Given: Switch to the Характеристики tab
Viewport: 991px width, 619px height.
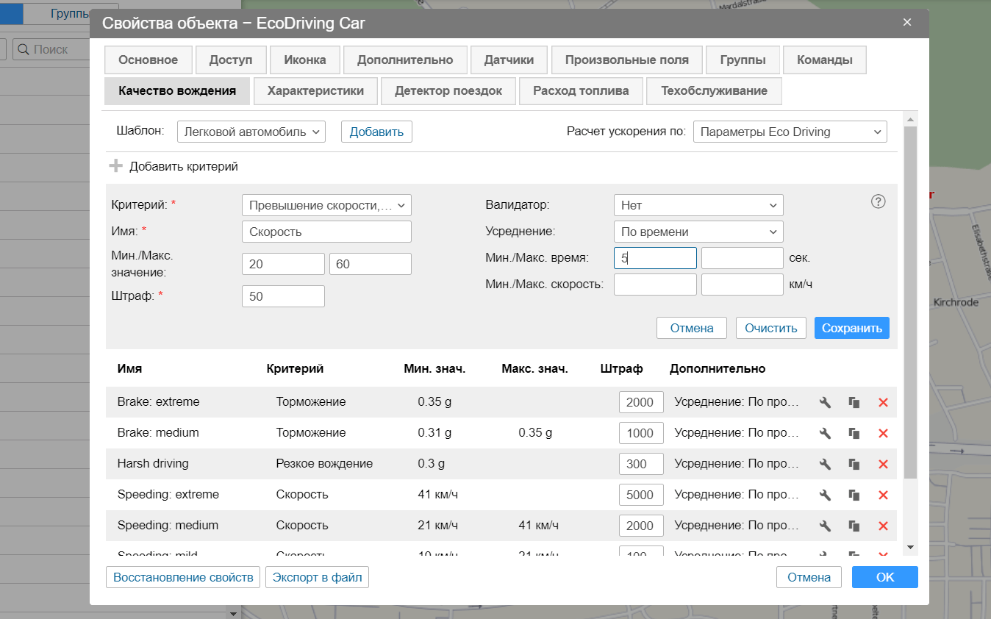Looking at the screenshot, I should tap(315, 91).
